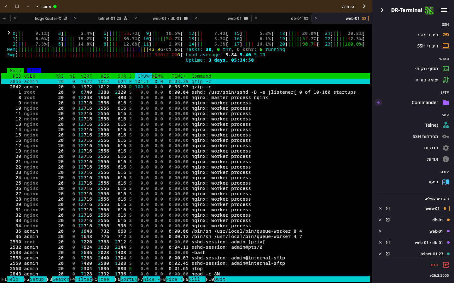
Task: Click the סגור exit button
Action: (439, 265)
